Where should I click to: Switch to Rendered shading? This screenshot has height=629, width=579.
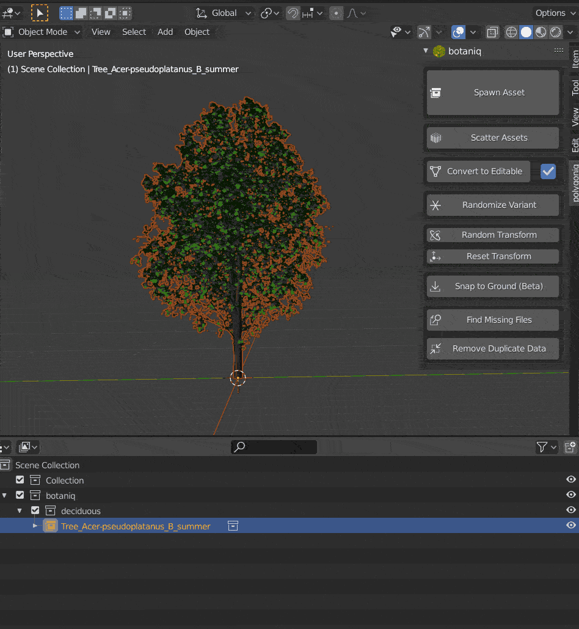point(556,32)
